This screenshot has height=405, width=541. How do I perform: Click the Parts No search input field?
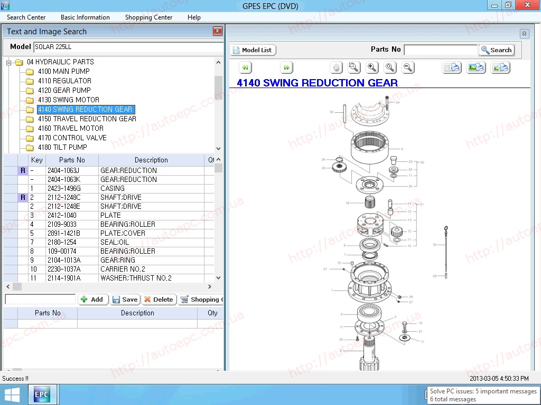pos(441,50)
